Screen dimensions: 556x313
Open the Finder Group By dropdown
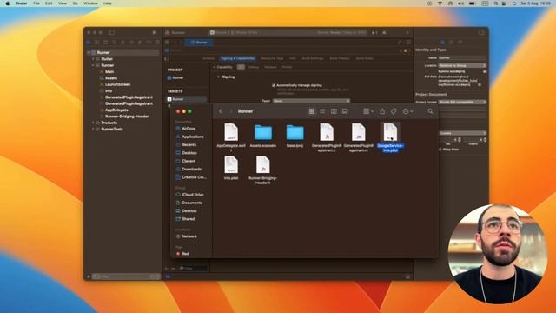[x=368, y=111]
